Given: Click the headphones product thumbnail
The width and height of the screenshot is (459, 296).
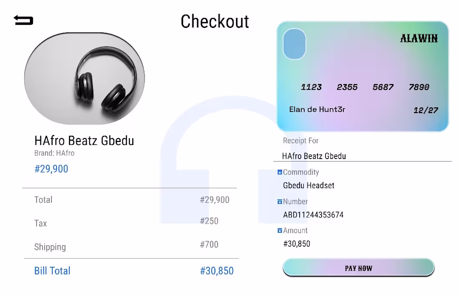Looking at the screenshot, I should tap(85, 79).
